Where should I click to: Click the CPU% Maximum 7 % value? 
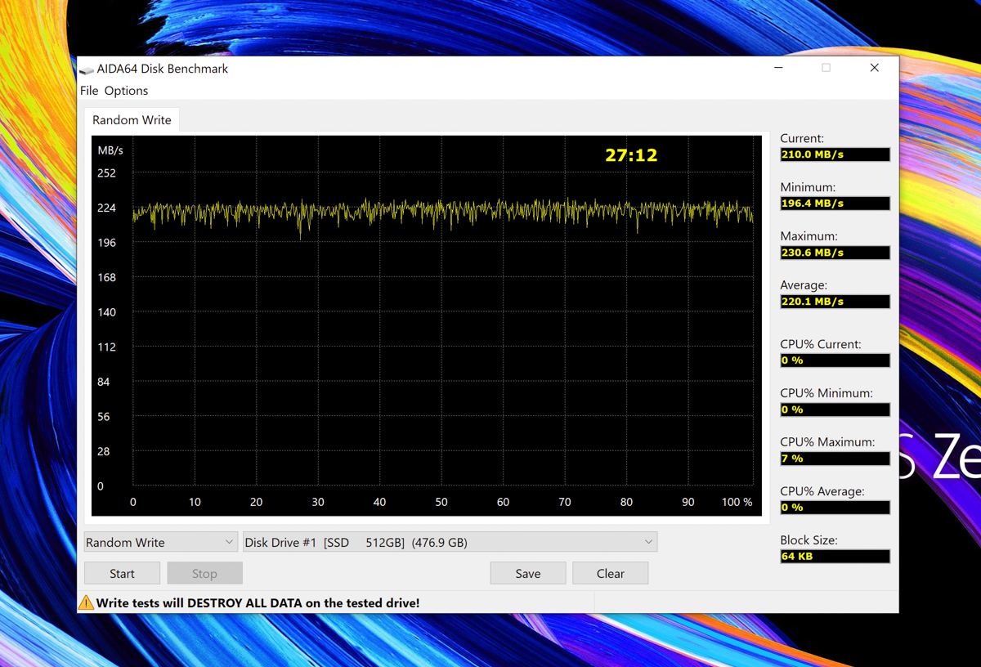click(835, 459)
